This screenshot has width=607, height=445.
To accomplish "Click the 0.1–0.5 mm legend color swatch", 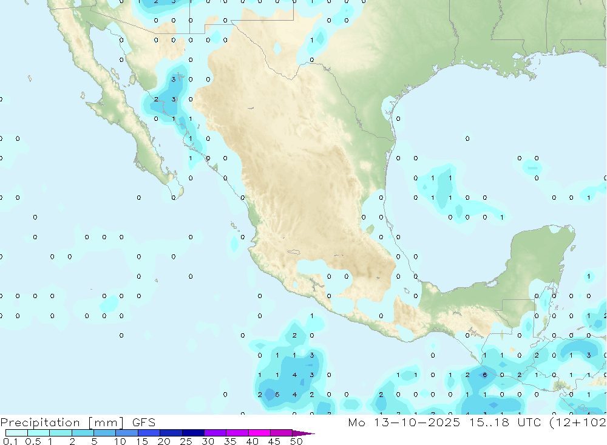I will [16, 433].
